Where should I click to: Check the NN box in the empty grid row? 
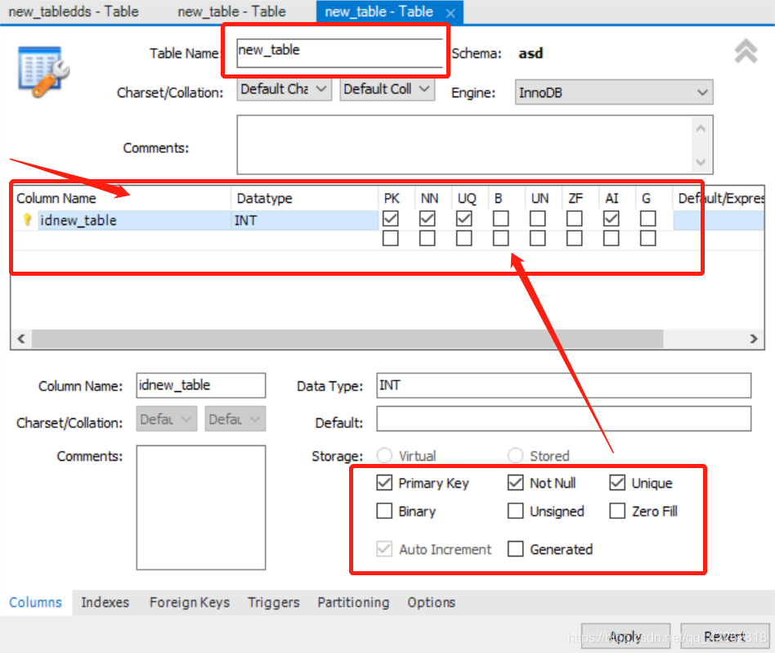coord(427,237)
